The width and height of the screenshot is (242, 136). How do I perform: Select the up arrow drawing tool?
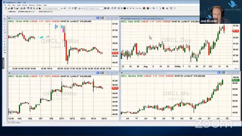pyautogui.click(x=5, y=39)
